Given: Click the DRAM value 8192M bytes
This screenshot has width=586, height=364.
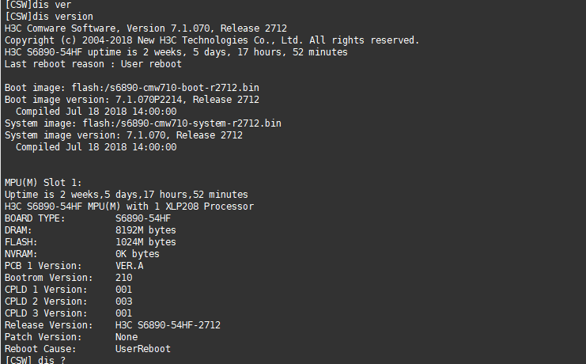Looking at the screenshot, I should (146, 230).
